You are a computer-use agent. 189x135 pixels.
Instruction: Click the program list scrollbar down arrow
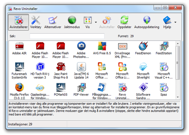(178, 97)
